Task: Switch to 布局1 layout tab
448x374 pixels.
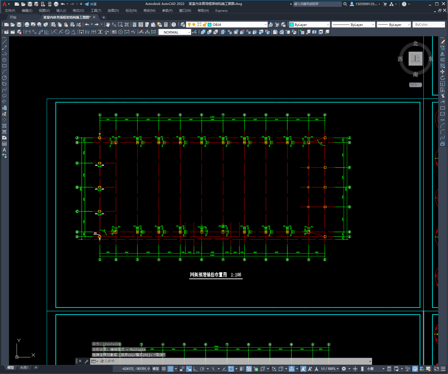Action: point(24,368)
